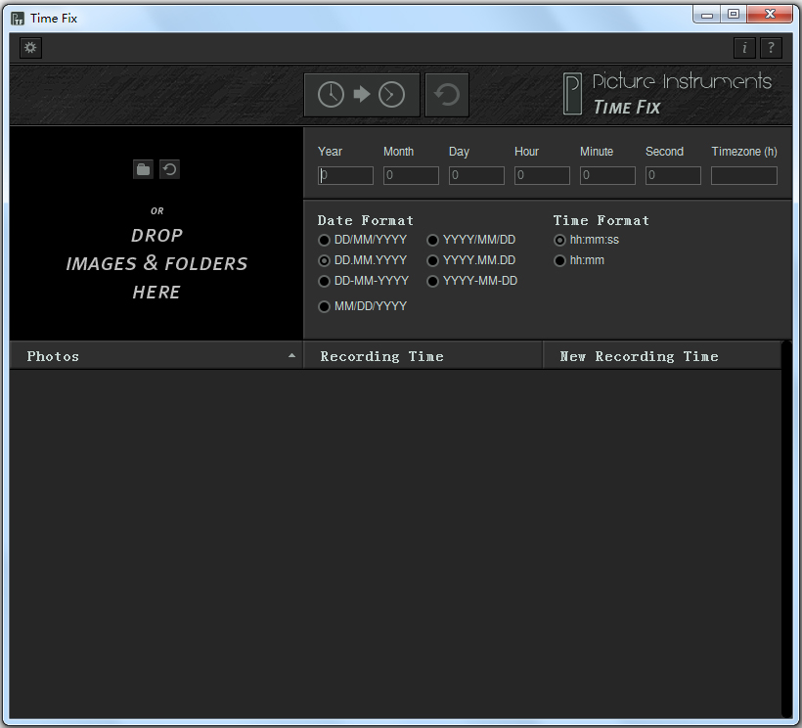Viewport: 802px width, 728px height.
Task: Apply time shift with clock-arrow button
Action: pos(362,95)
